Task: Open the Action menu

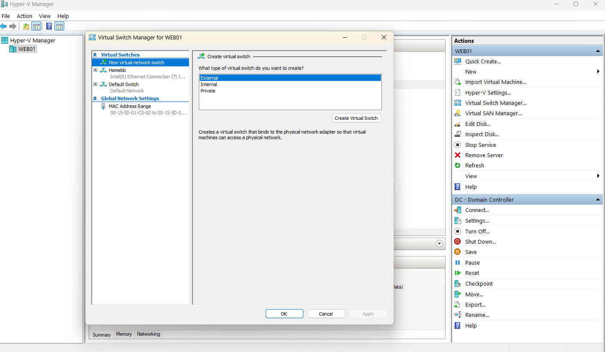Action: 24,16
